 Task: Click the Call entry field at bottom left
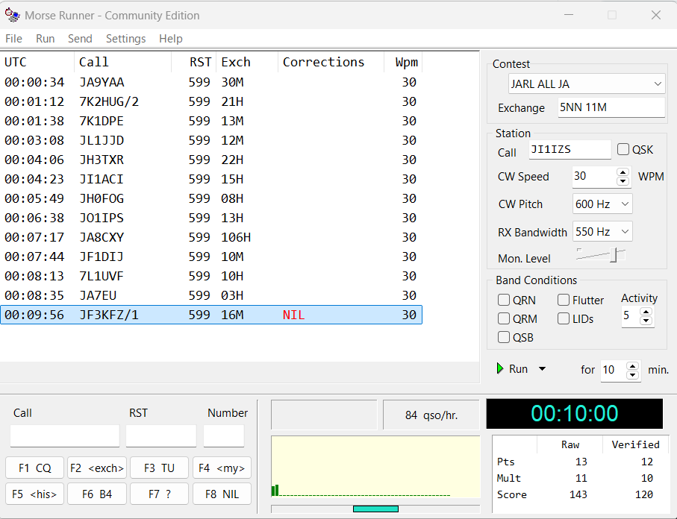pyautogui.click(x=65, y=435)
